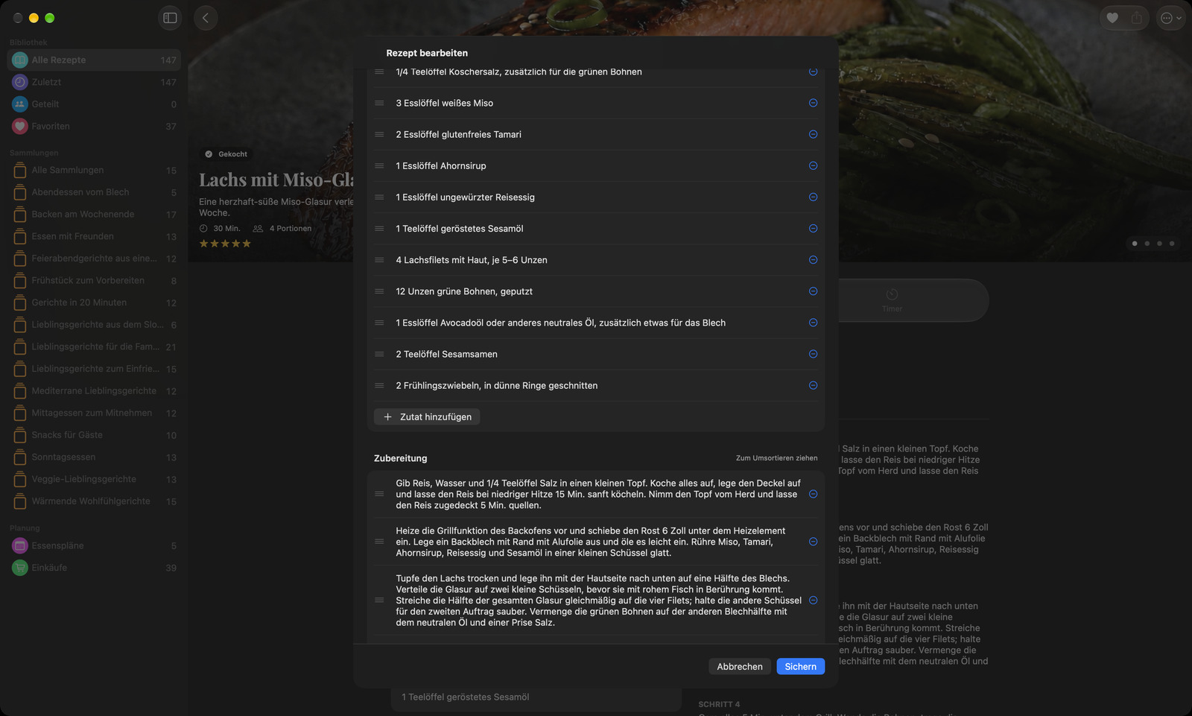Open the share button in toolbar
Image resolution: width=1192 pixels, height=716 pixels.
tap(1136, 18)
